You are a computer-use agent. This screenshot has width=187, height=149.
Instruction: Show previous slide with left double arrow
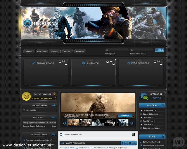pyautogui.click(x=65, y=123)
